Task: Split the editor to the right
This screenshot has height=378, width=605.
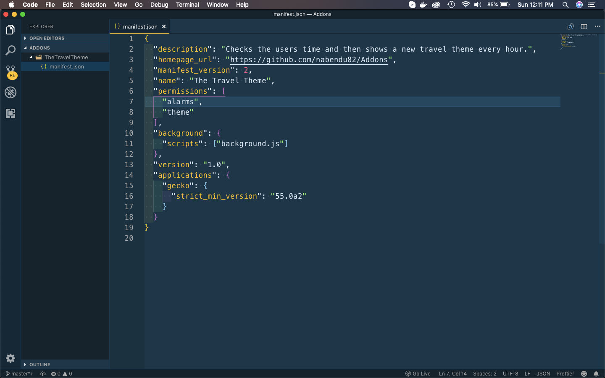Action: [584, 26]
